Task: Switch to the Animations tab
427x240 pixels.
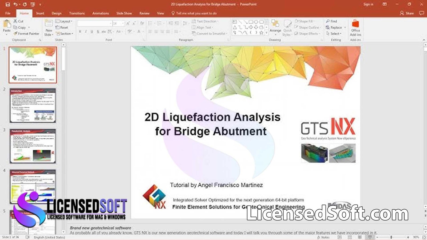Action: (101, 13)
